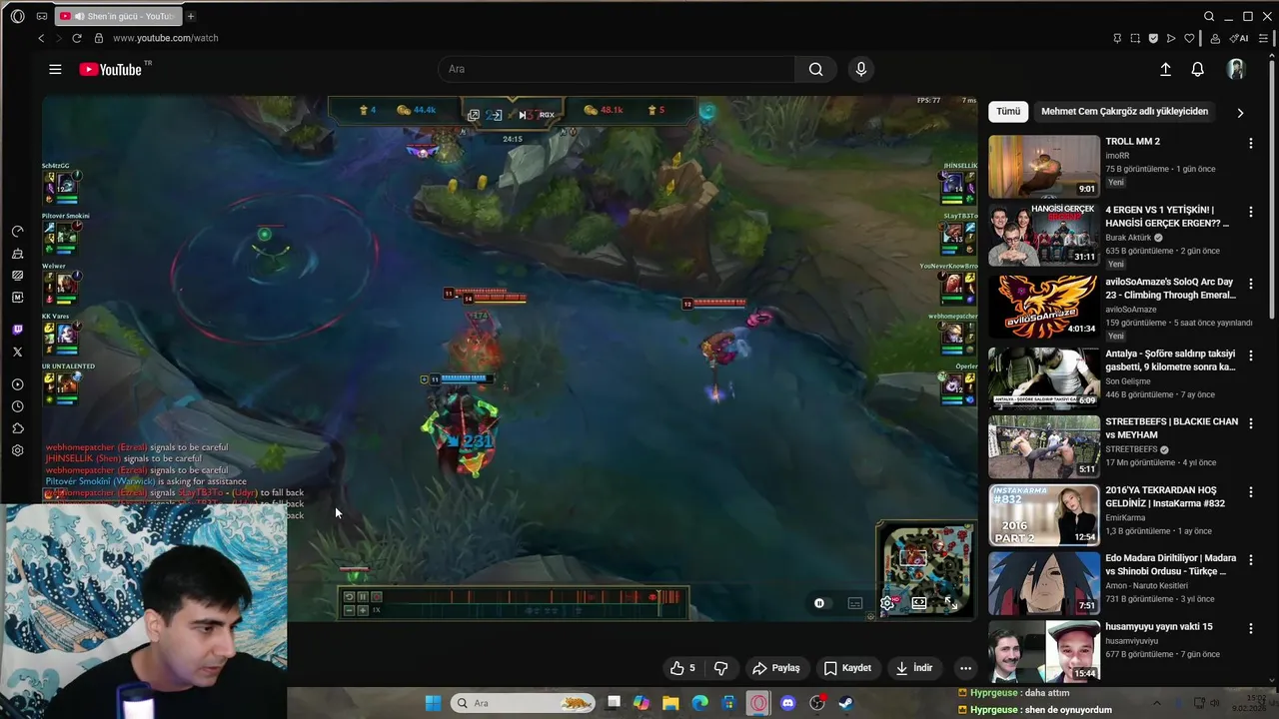Open the Opera main menu

click(x=17, y=16)
